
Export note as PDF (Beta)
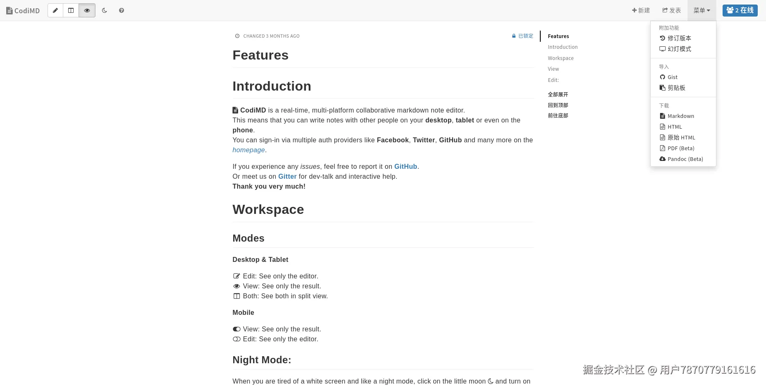(680, 148)
